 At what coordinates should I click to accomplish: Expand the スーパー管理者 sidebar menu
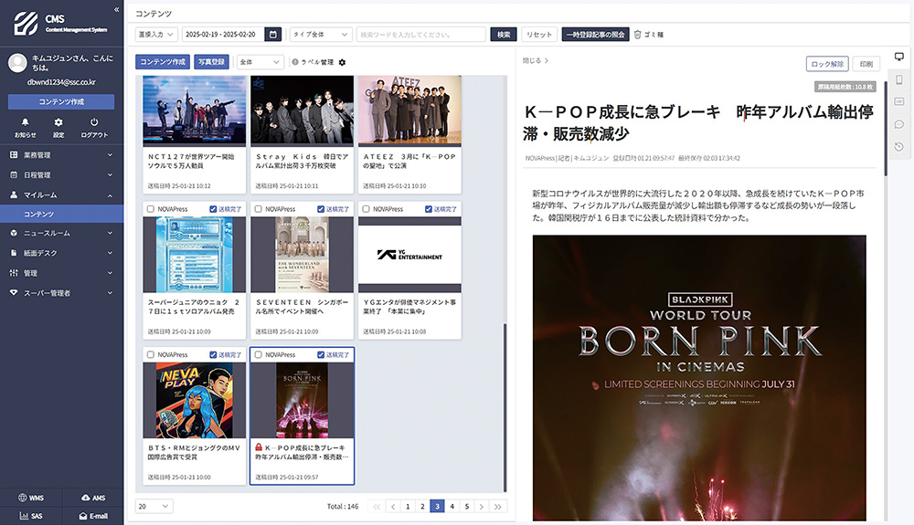(62, 293)
